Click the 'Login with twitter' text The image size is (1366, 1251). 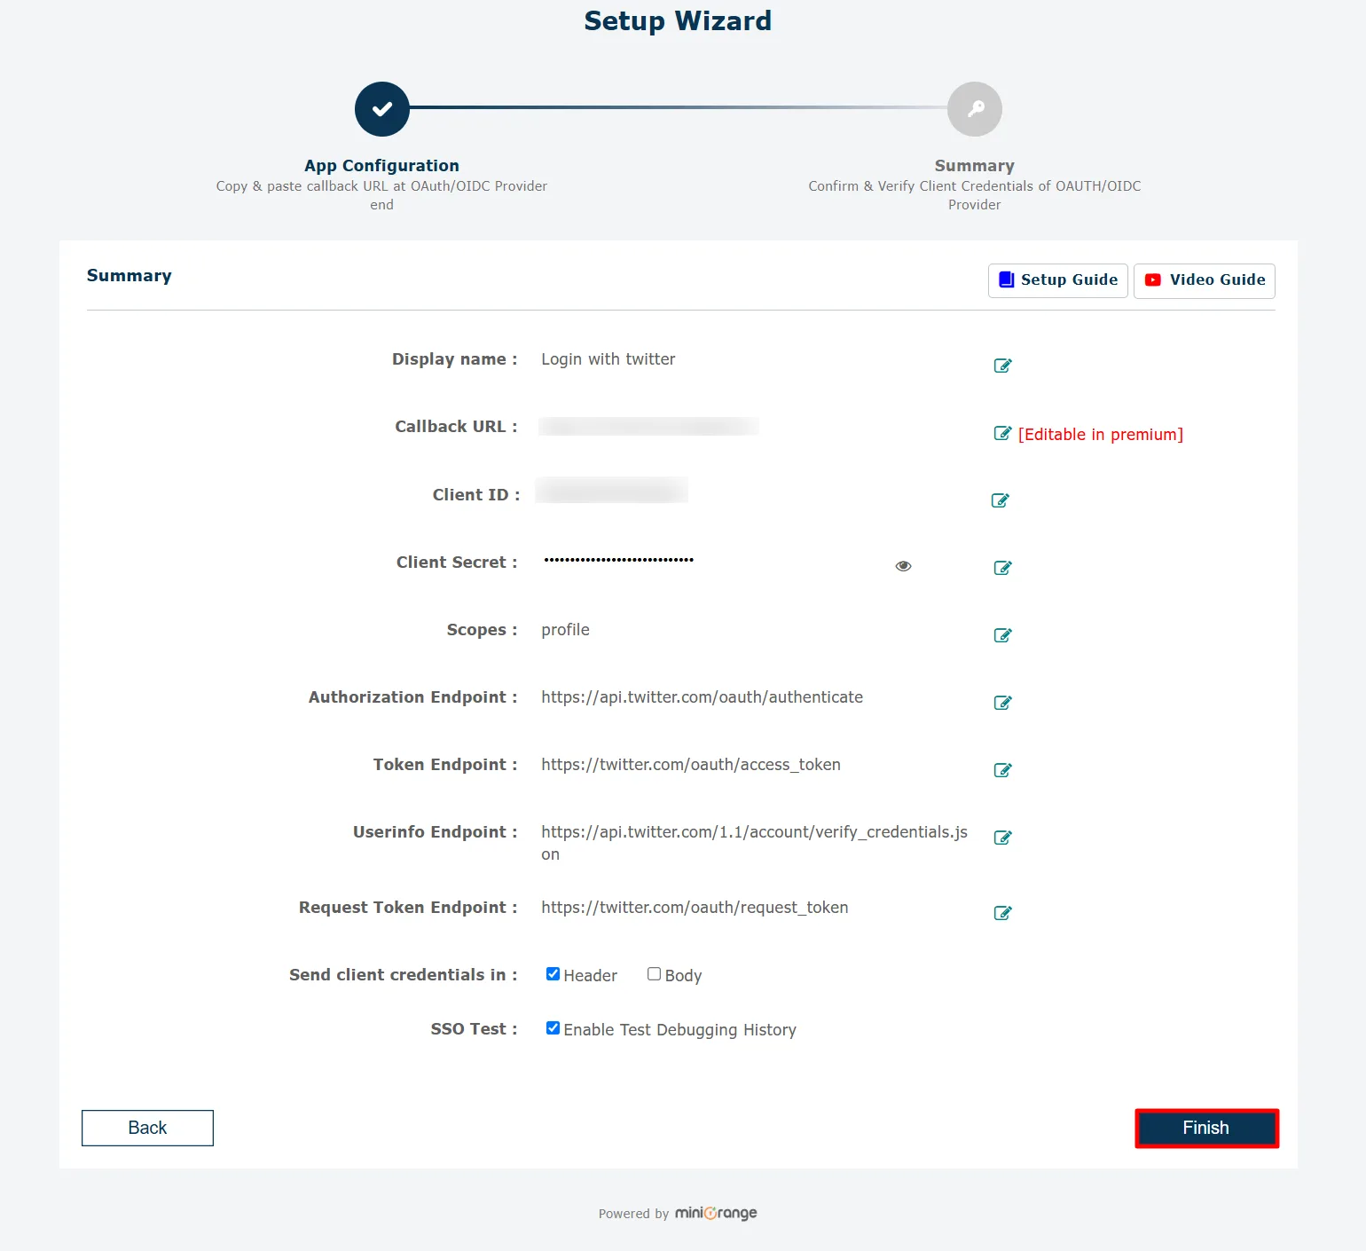point(608,359)
